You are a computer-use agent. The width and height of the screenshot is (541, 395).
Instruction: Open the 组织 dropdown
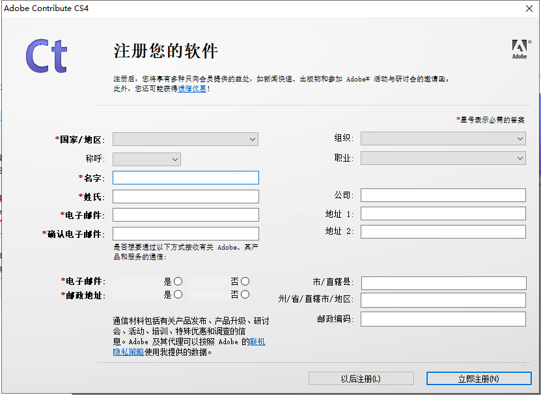(443, 139)
